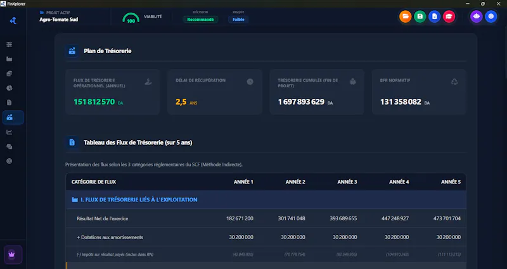Click the Année 5 column header
This screenshot has height=269, width=507.
451,182
